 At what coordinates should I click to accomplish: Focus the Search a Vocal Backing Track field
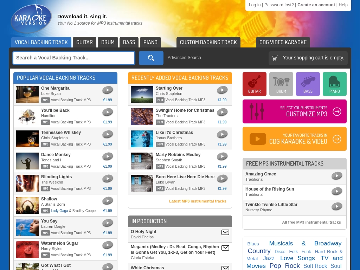tap(74, 58)
